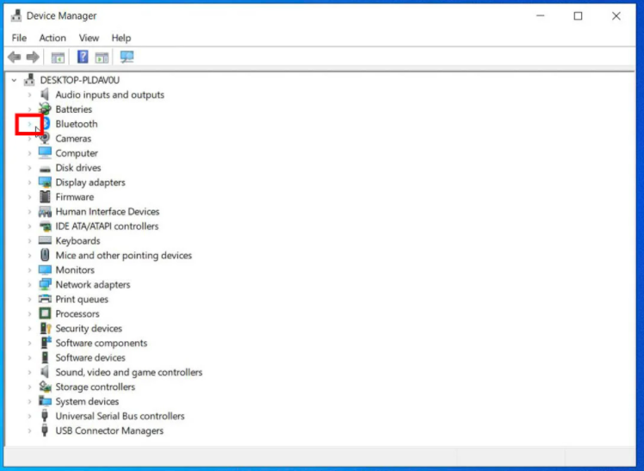Screen dimensions: 644x471
Task: Click the Batteries category icon
Action: pos(45,109)
